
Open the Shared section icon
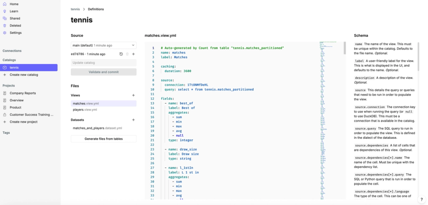(x=5, y=18)
